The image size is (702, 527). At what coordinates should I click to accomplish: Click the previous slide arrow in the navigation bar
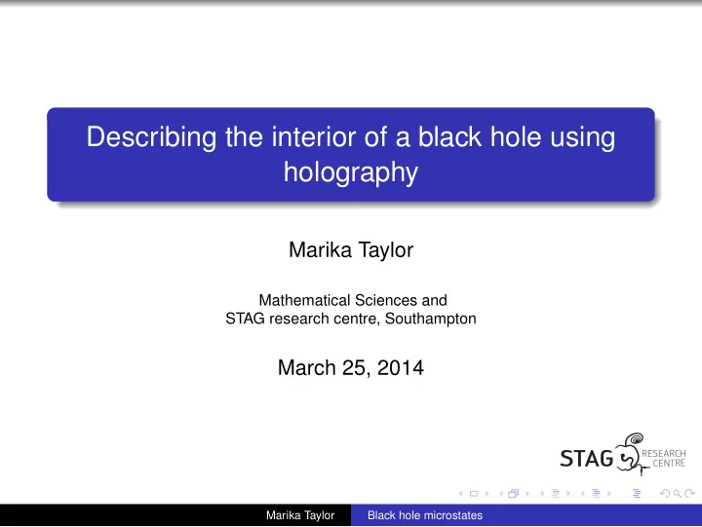[x=460, y=494]
